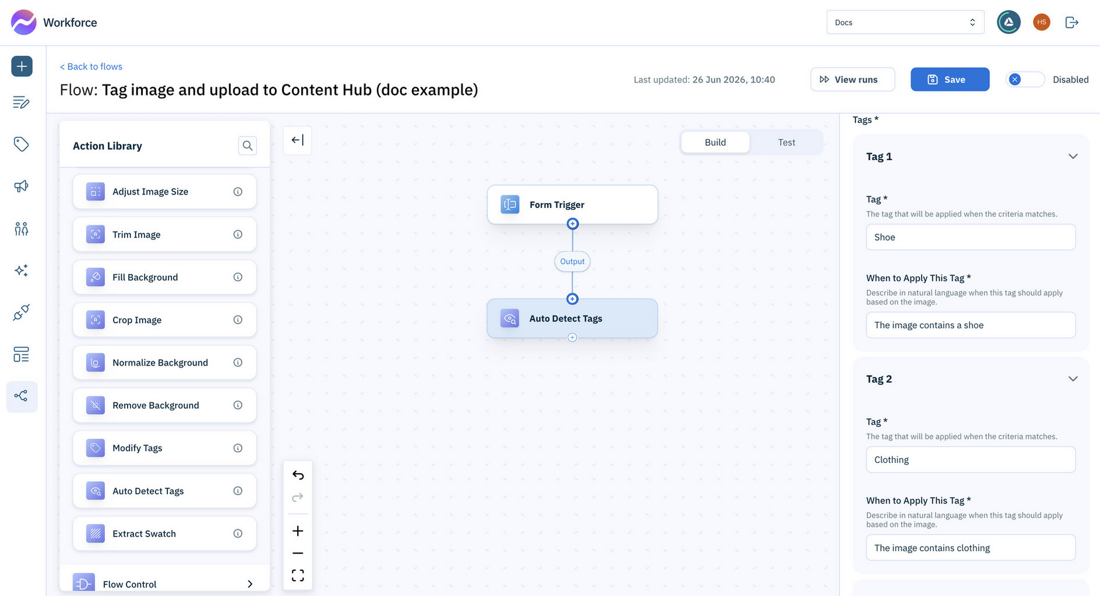Select Fill Background action
The image size is (1100, 596).
[164, 277]
